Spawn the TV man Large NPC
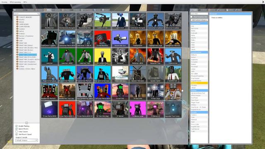This screenshot has width=265, height=149. 155,91
